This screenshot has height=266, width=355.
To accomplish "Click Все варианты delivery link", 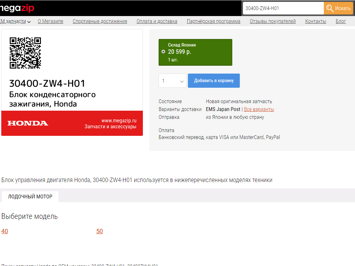I will tap(259, 109).
